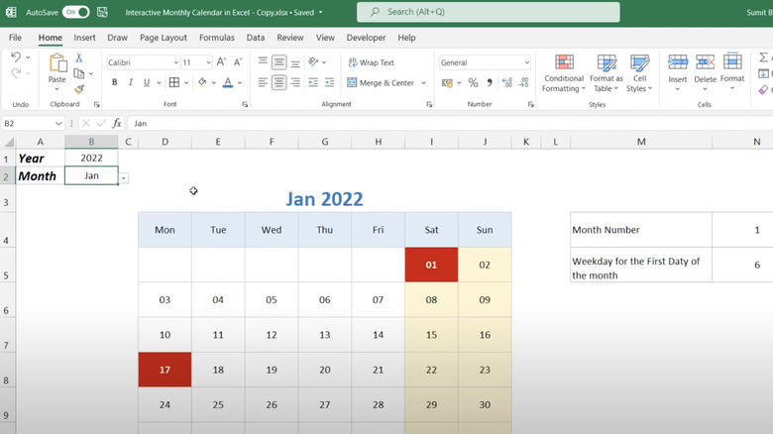Click the Format Painter brush icon
This screenshot has height=434, width=773.
coord(79,88)
